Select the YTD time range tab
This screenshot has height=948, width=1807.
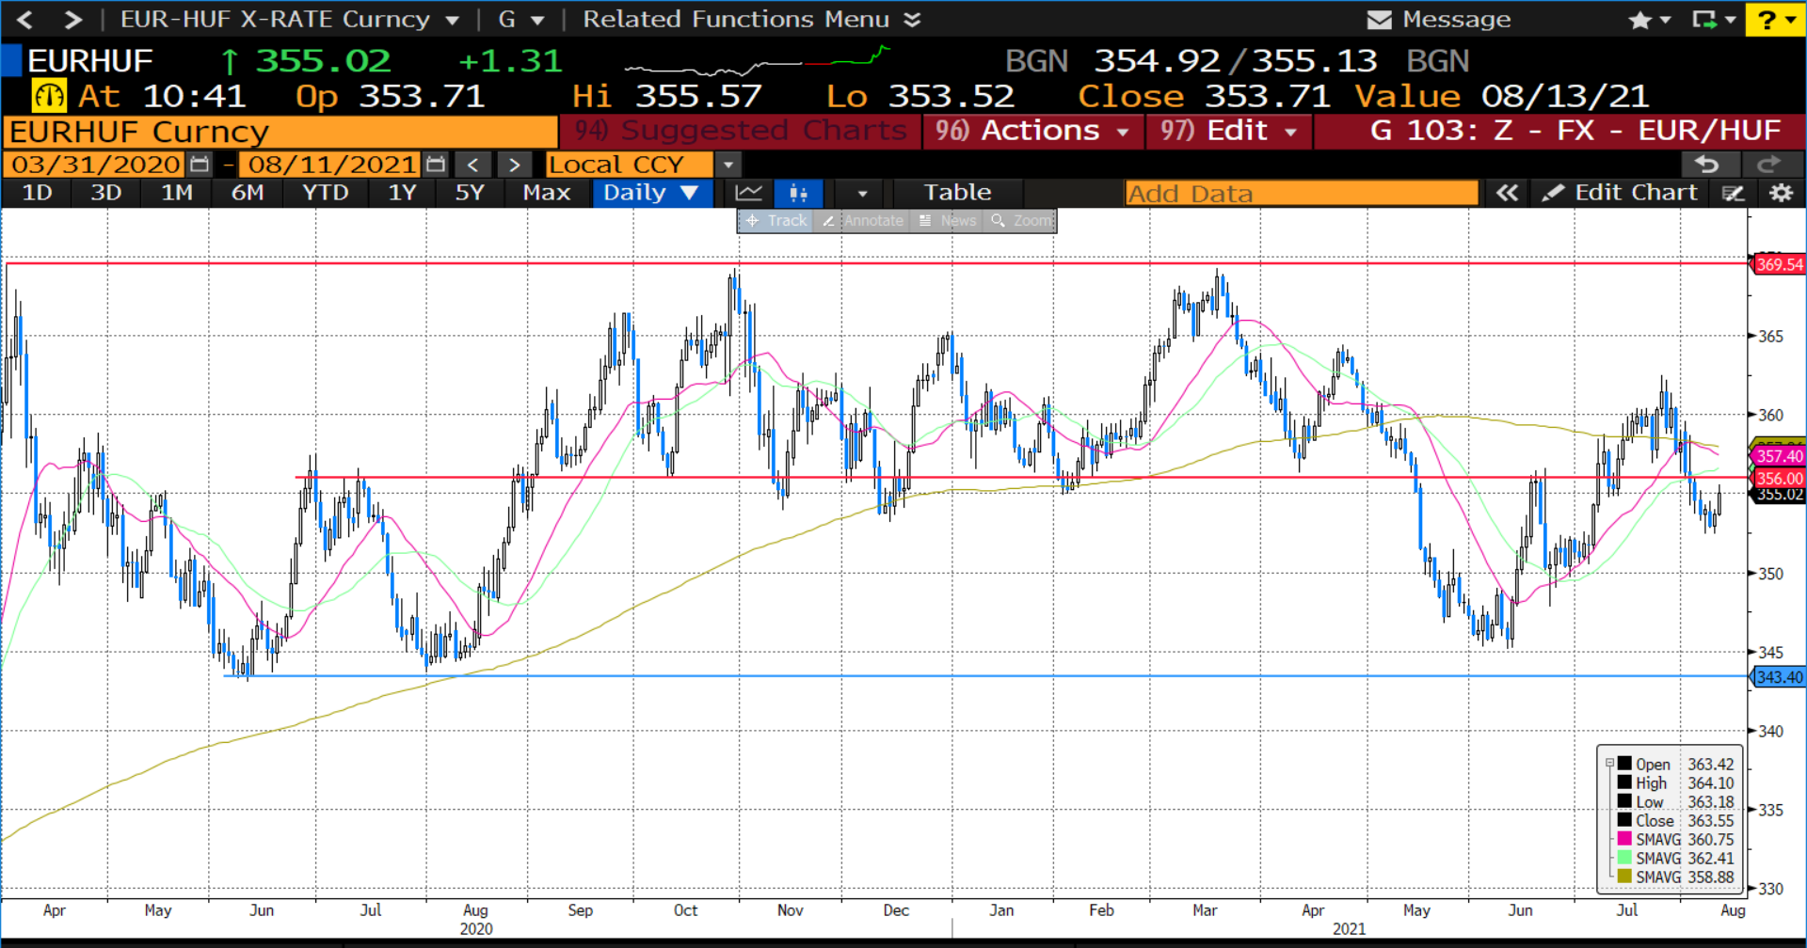coord(325,193)
